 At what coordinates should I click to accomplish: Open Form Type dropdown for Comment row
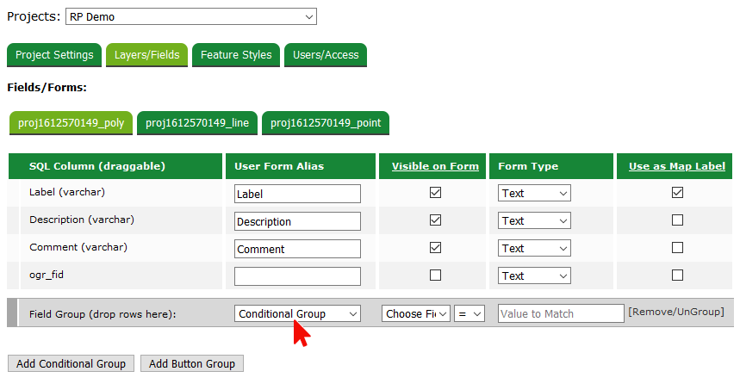(534, 249)
